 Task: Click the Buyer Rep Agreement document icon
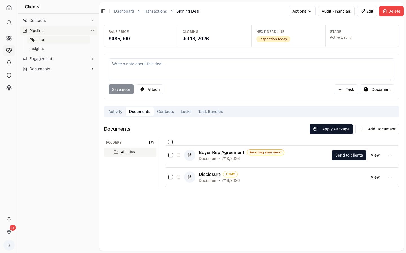190,155
